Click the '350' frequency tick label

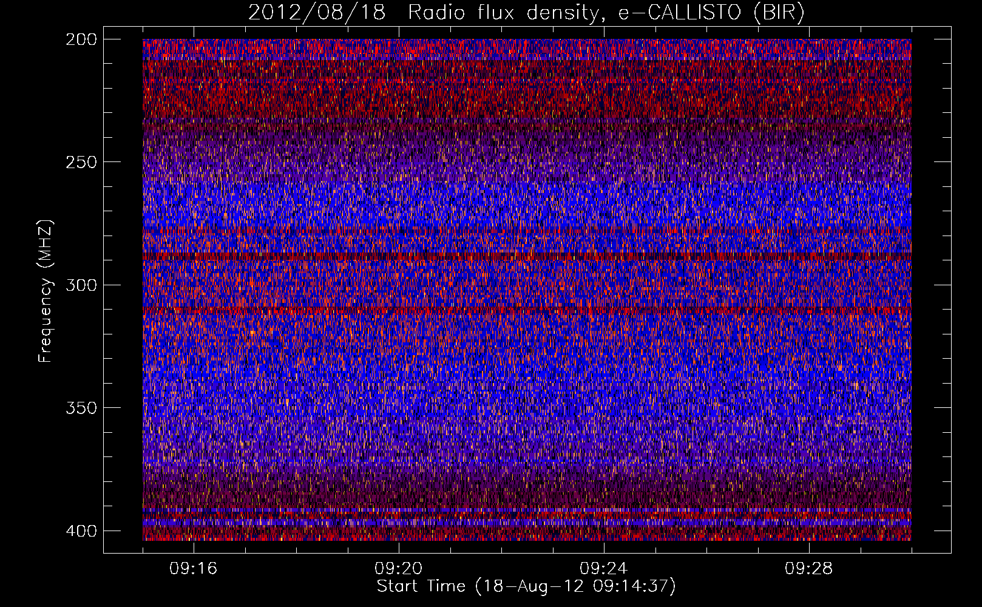(x=81, y=407)
